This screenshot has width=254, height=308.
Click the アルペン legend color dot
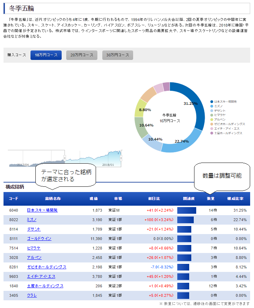(212, 119)
